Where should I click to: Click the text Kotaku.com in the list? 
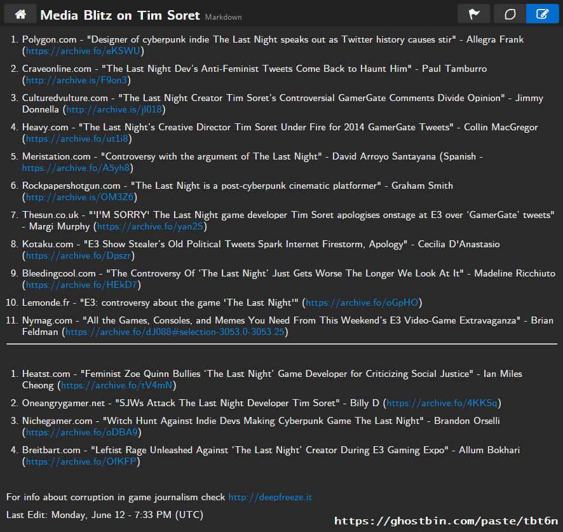coord(48,244)
